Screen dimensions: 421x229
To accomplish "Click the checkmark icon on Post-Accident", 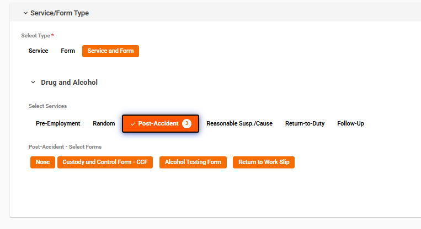I will (x=133, y=124).
